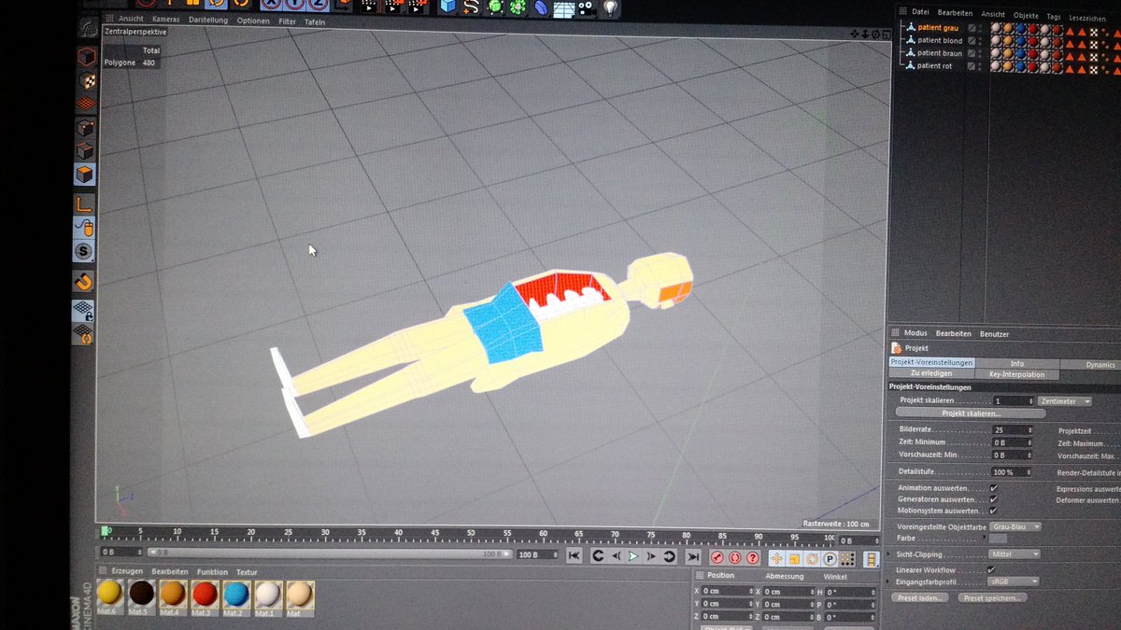Toggle the Z axis lock icon
Viewport: 1121px width, 630px height.
click(x=318, y=5)
